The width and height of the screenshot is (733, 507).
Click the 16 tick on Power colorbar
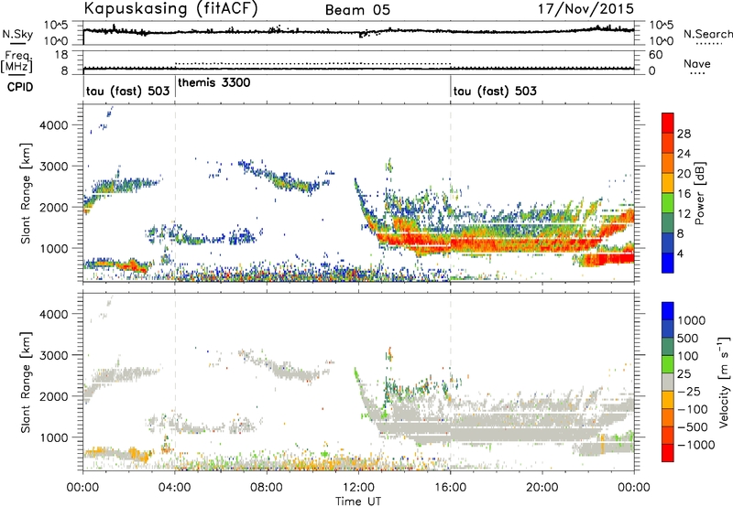point(684,193)
